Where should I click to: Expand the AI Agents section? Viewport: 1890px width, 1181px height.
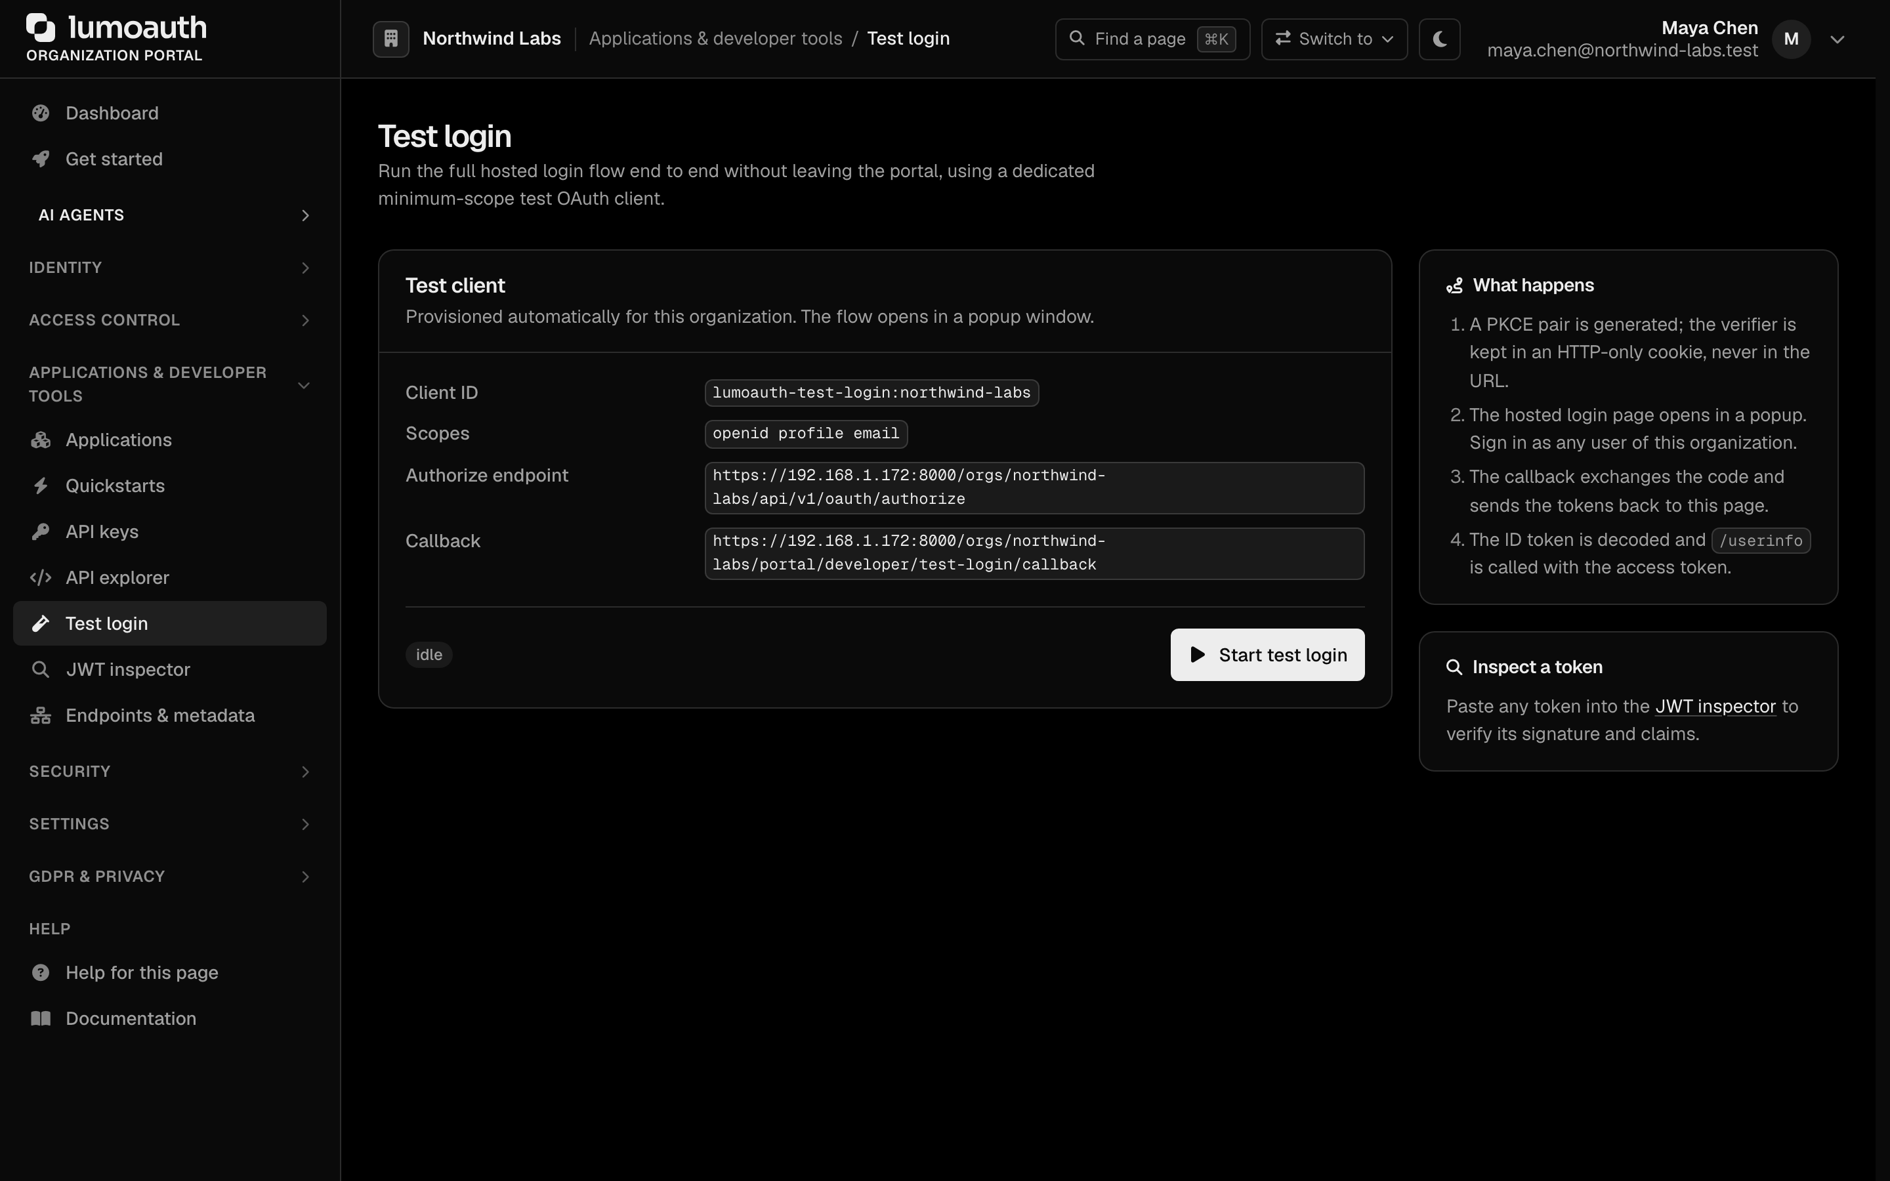point(170,216)
